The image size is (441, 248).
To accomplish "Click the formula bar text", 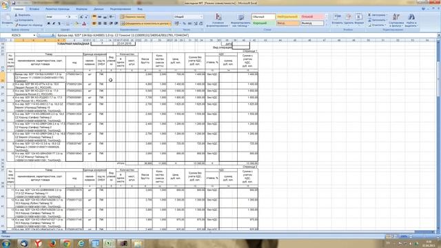I will [x=123, y=35].
